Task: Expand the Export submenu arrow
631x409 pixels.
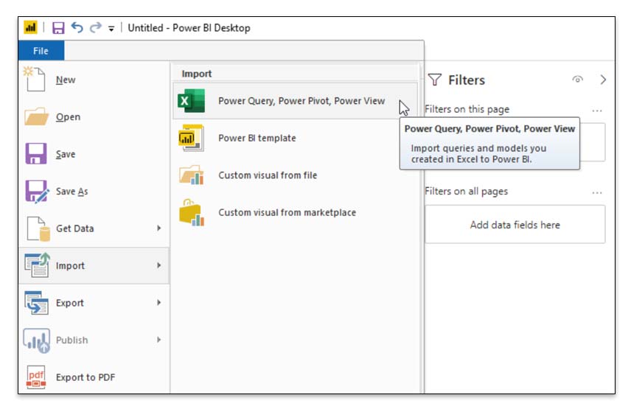Action: [159, 302]
